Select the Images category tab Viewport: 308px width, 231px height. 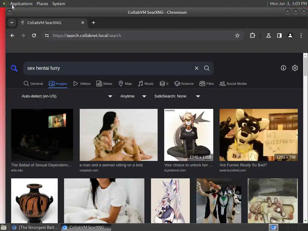pos(58,84)
